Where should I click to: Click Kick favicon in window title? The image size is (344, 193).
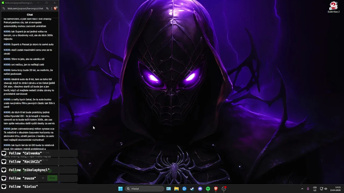[3, 3]
